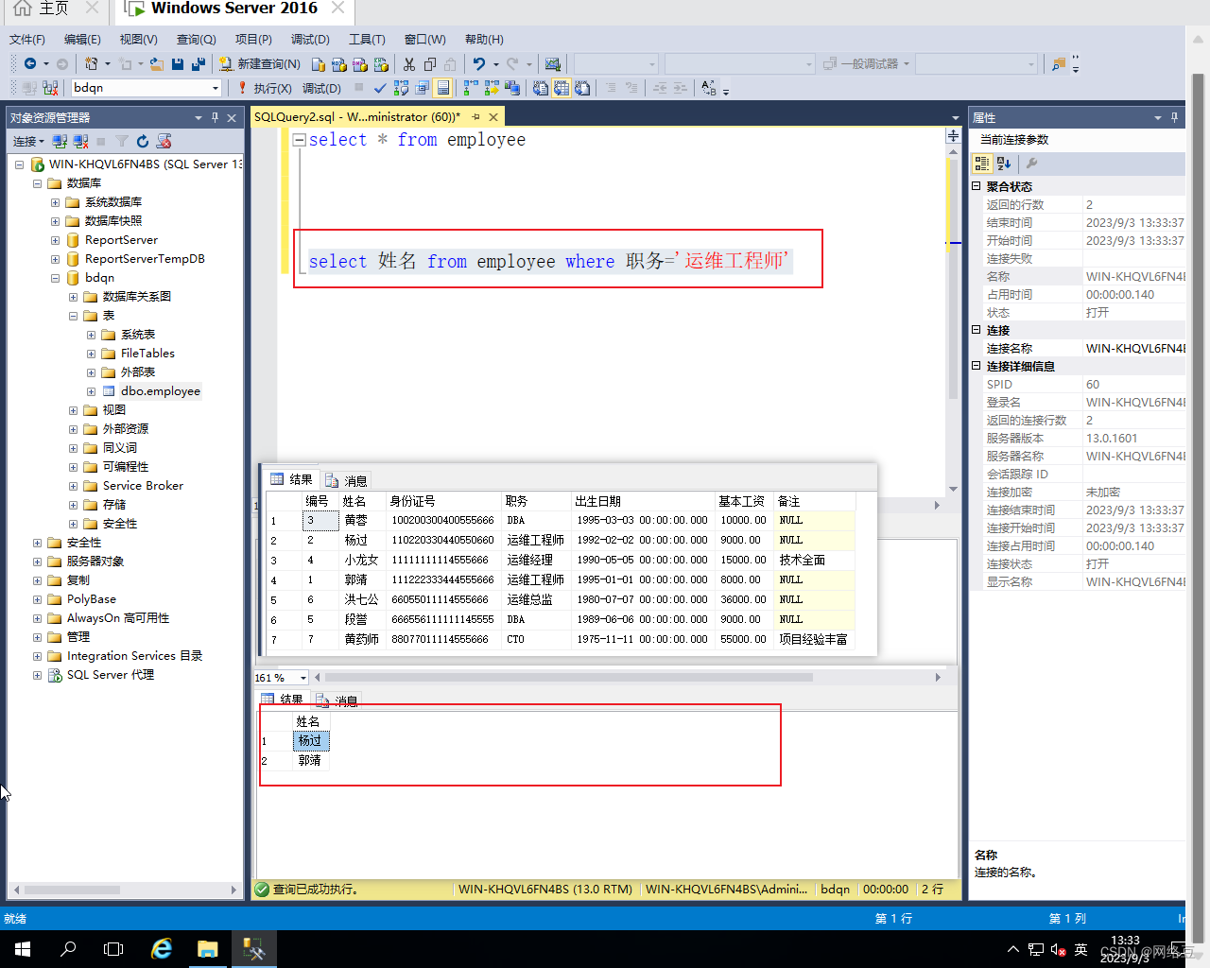
Task: Expand the dbo.employee table node
Action: tap(91, 391)
